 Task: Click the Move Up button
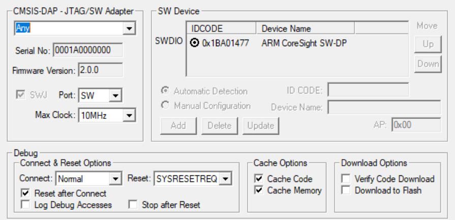pyautogui.click(x=428, y=44)
